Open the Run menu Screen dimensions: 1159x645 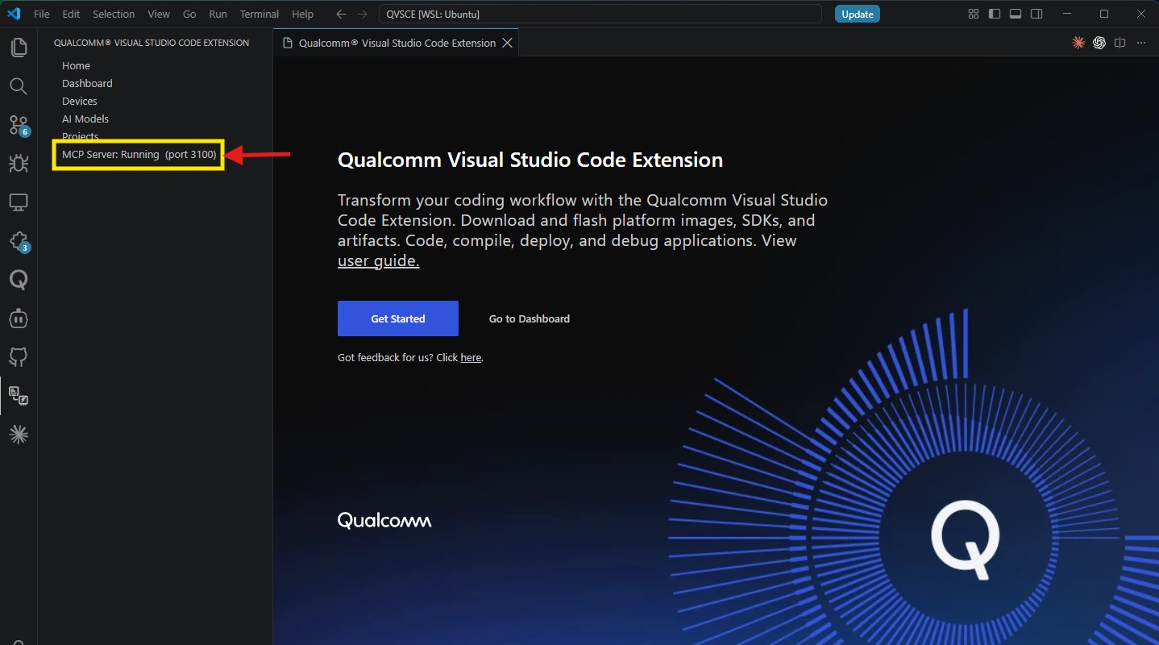pyautogui.click(x=218, y=14)
